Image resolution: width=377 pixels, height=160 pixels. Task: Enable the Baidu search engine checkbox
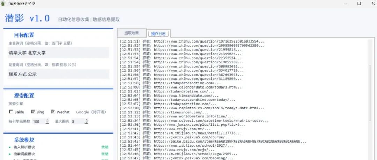[11, 112]
